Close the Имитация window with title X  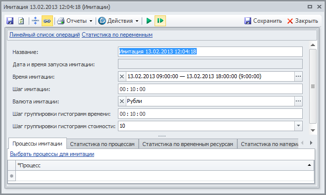pyautogui.click(x=320, y=7)
